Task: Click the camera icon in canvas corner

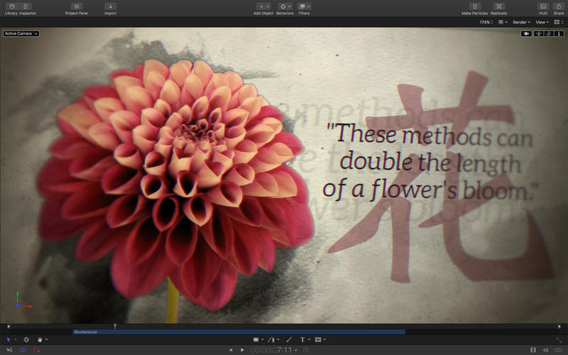Action: 526,33
